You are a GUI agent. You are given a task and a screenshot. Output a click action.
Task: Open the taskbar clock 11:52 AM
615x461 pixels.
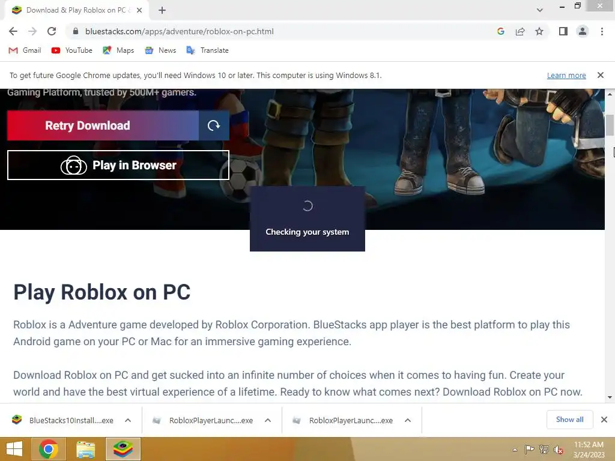click(589, 450)
